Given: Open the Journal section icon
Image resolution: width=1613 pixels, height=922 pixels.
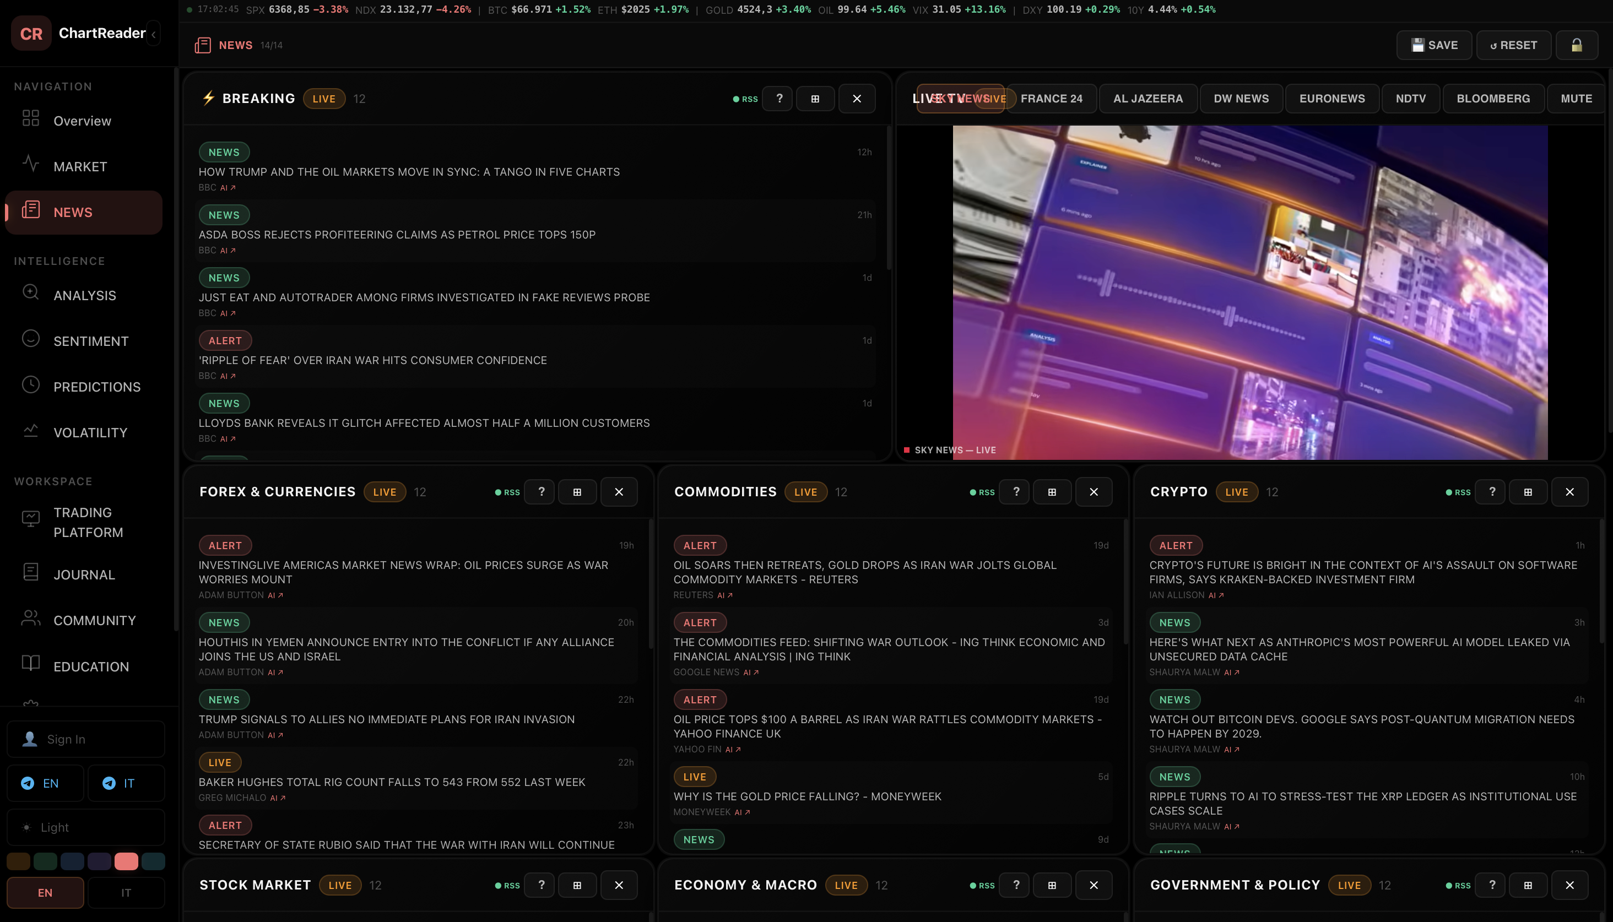Looking at the screenshot, I should click(x=30, y=572).
